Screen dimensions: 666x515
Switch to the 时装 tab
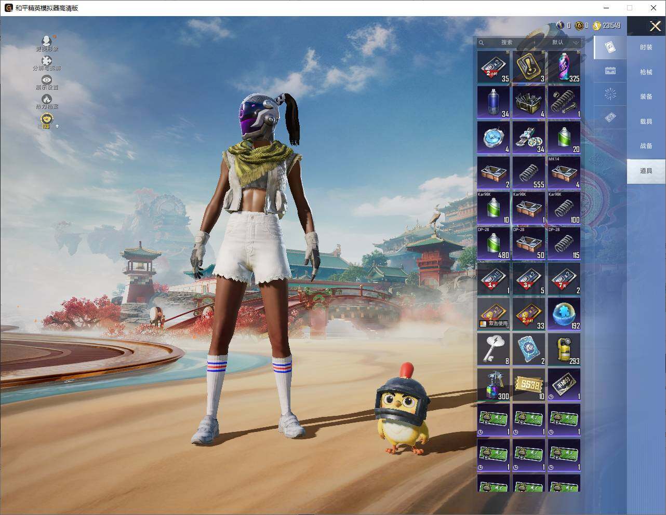point(646,47)
